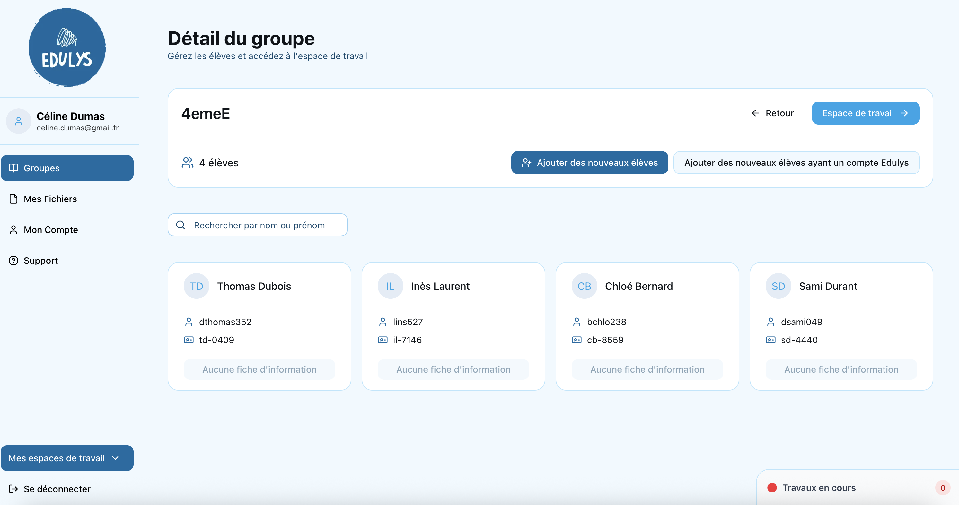
Task: Open Mon Compte from the sidebar
Action: tap(51, 230)
